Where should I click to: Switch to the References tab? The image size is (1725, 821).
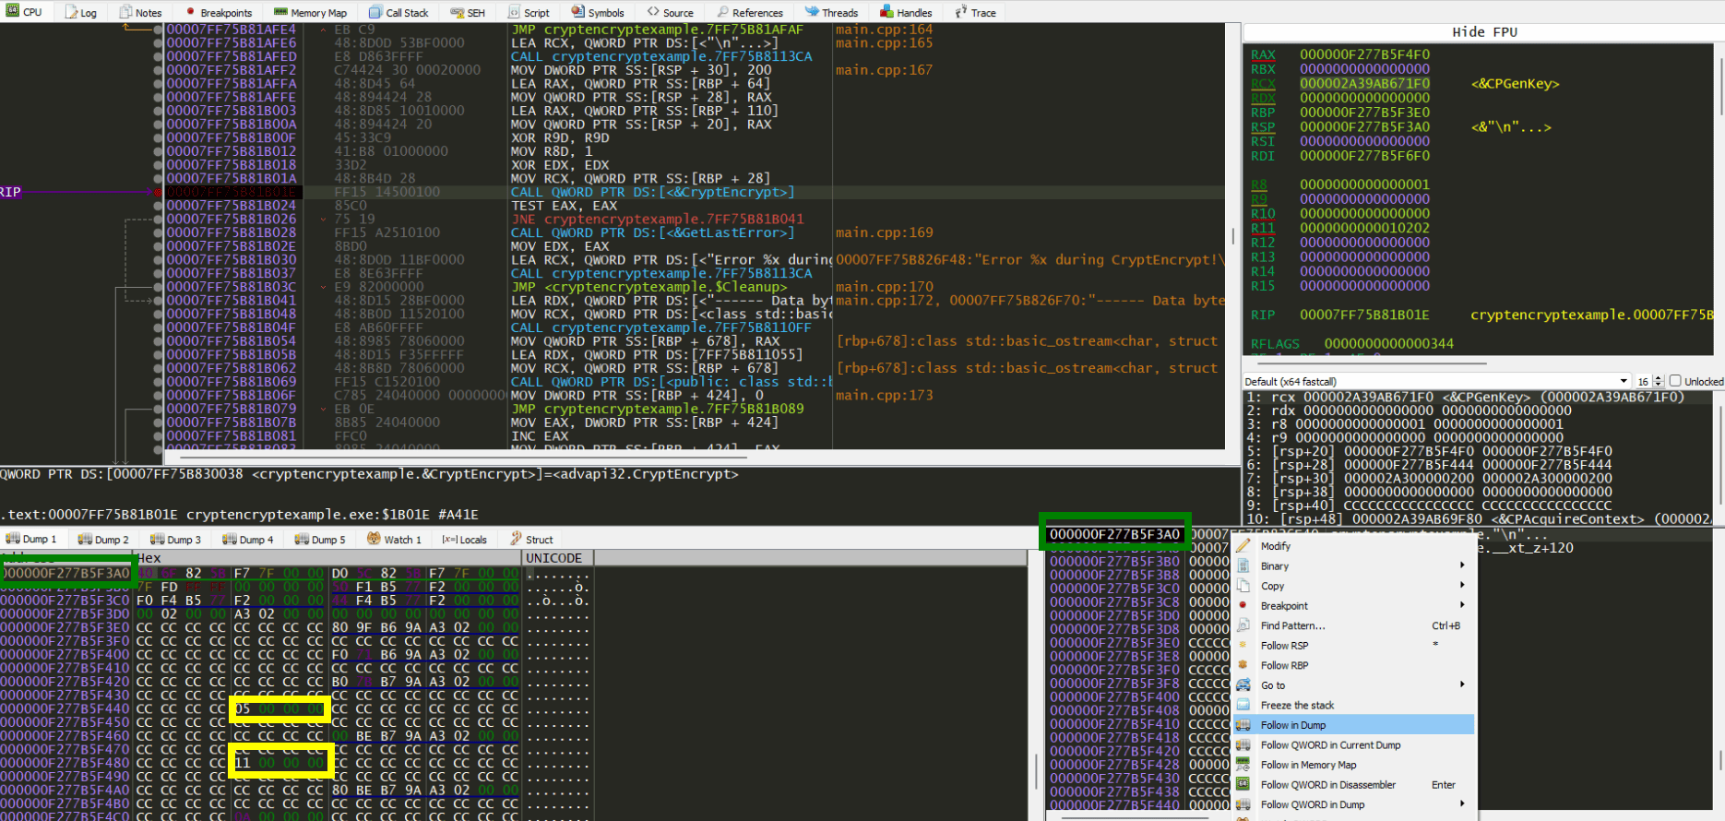(748, 12)
